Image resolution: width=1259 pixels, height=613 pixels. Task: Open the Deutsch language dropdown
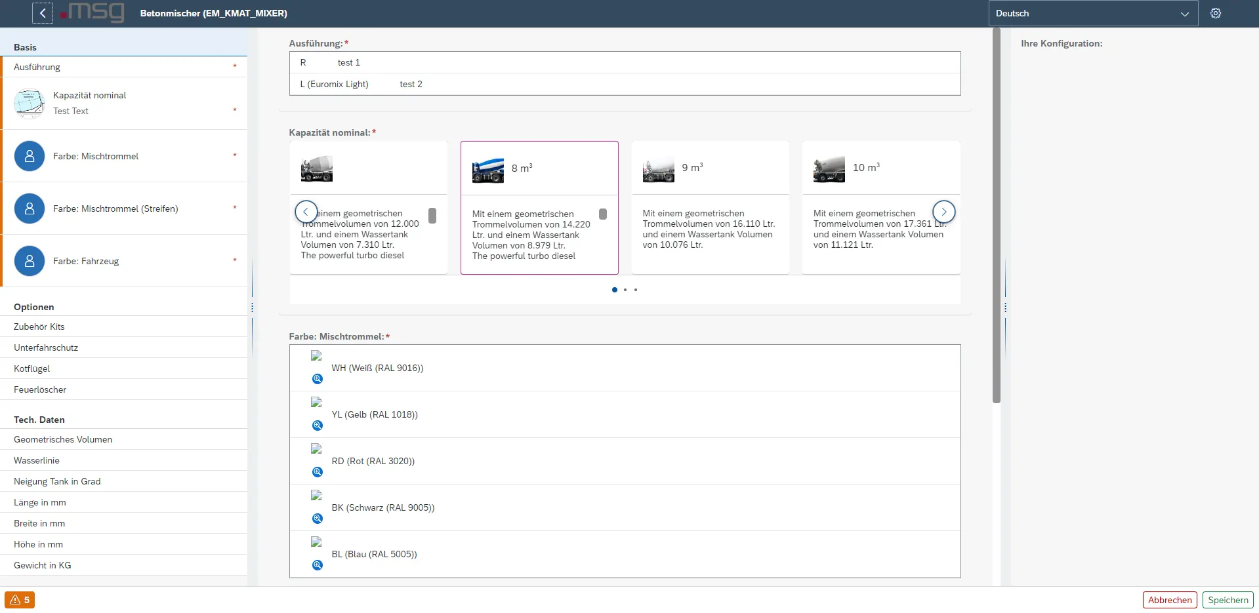(x=1092, y=13)
